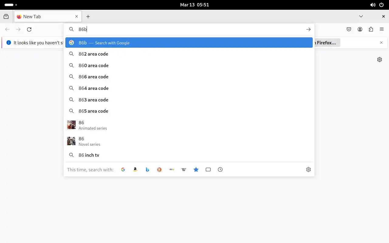Open Firefox account icon
This screenshot has height=243, width=389.
pos(360,29)
